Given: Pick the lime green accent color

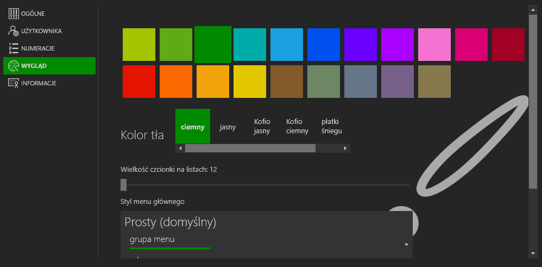Looking at the screenshot, I should click(x=139, y=45).
